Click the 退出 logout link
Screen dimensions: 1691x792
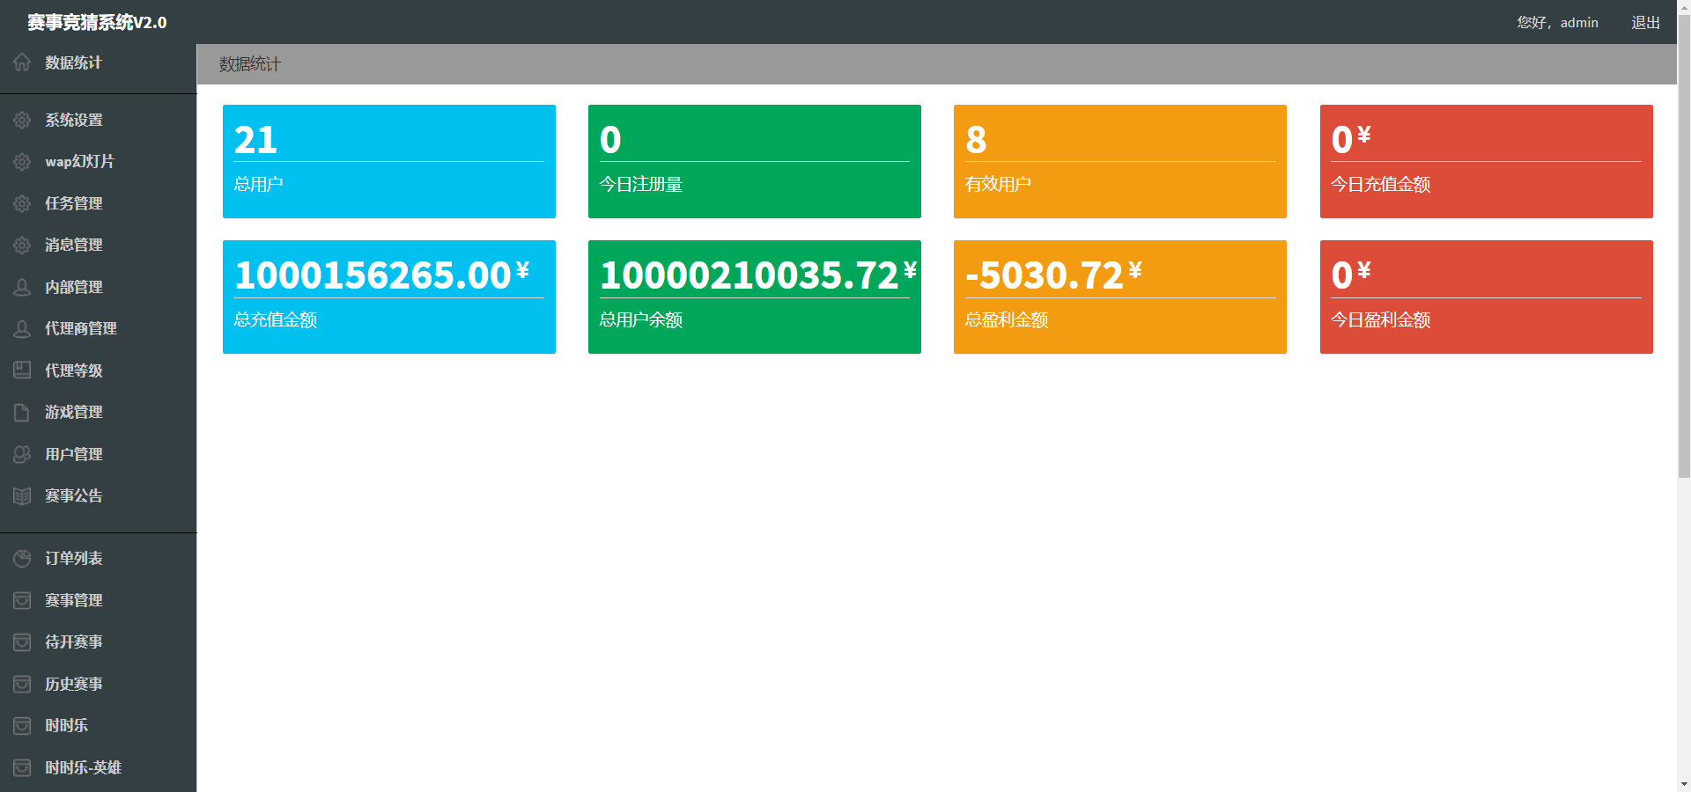1645,22
